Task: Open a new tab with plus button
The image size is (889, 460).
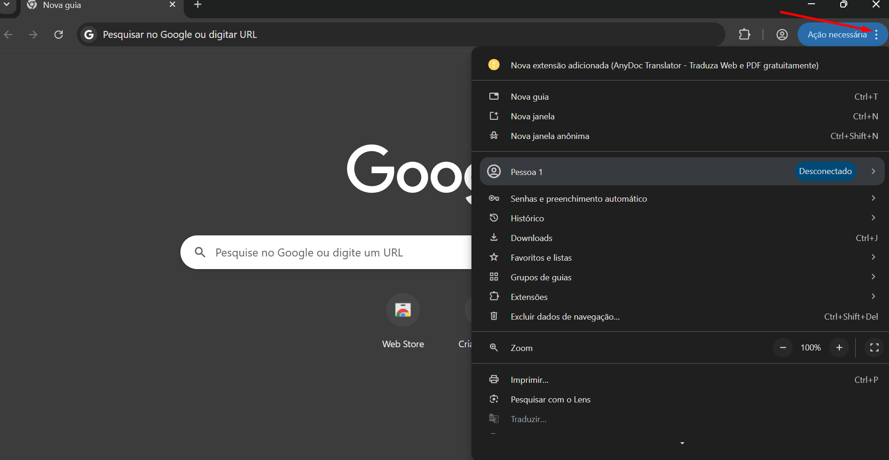Action: [198, 5]
